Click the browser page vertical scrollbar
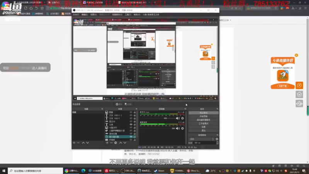Image resolution: width=309 pixels, height=174 pixels. point(307,90)
